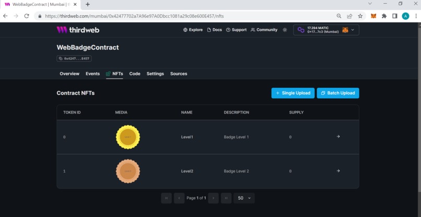This screenshot has height=217, width=421.
Task: Switch to the Overview tab
Action: pos(69,74)
